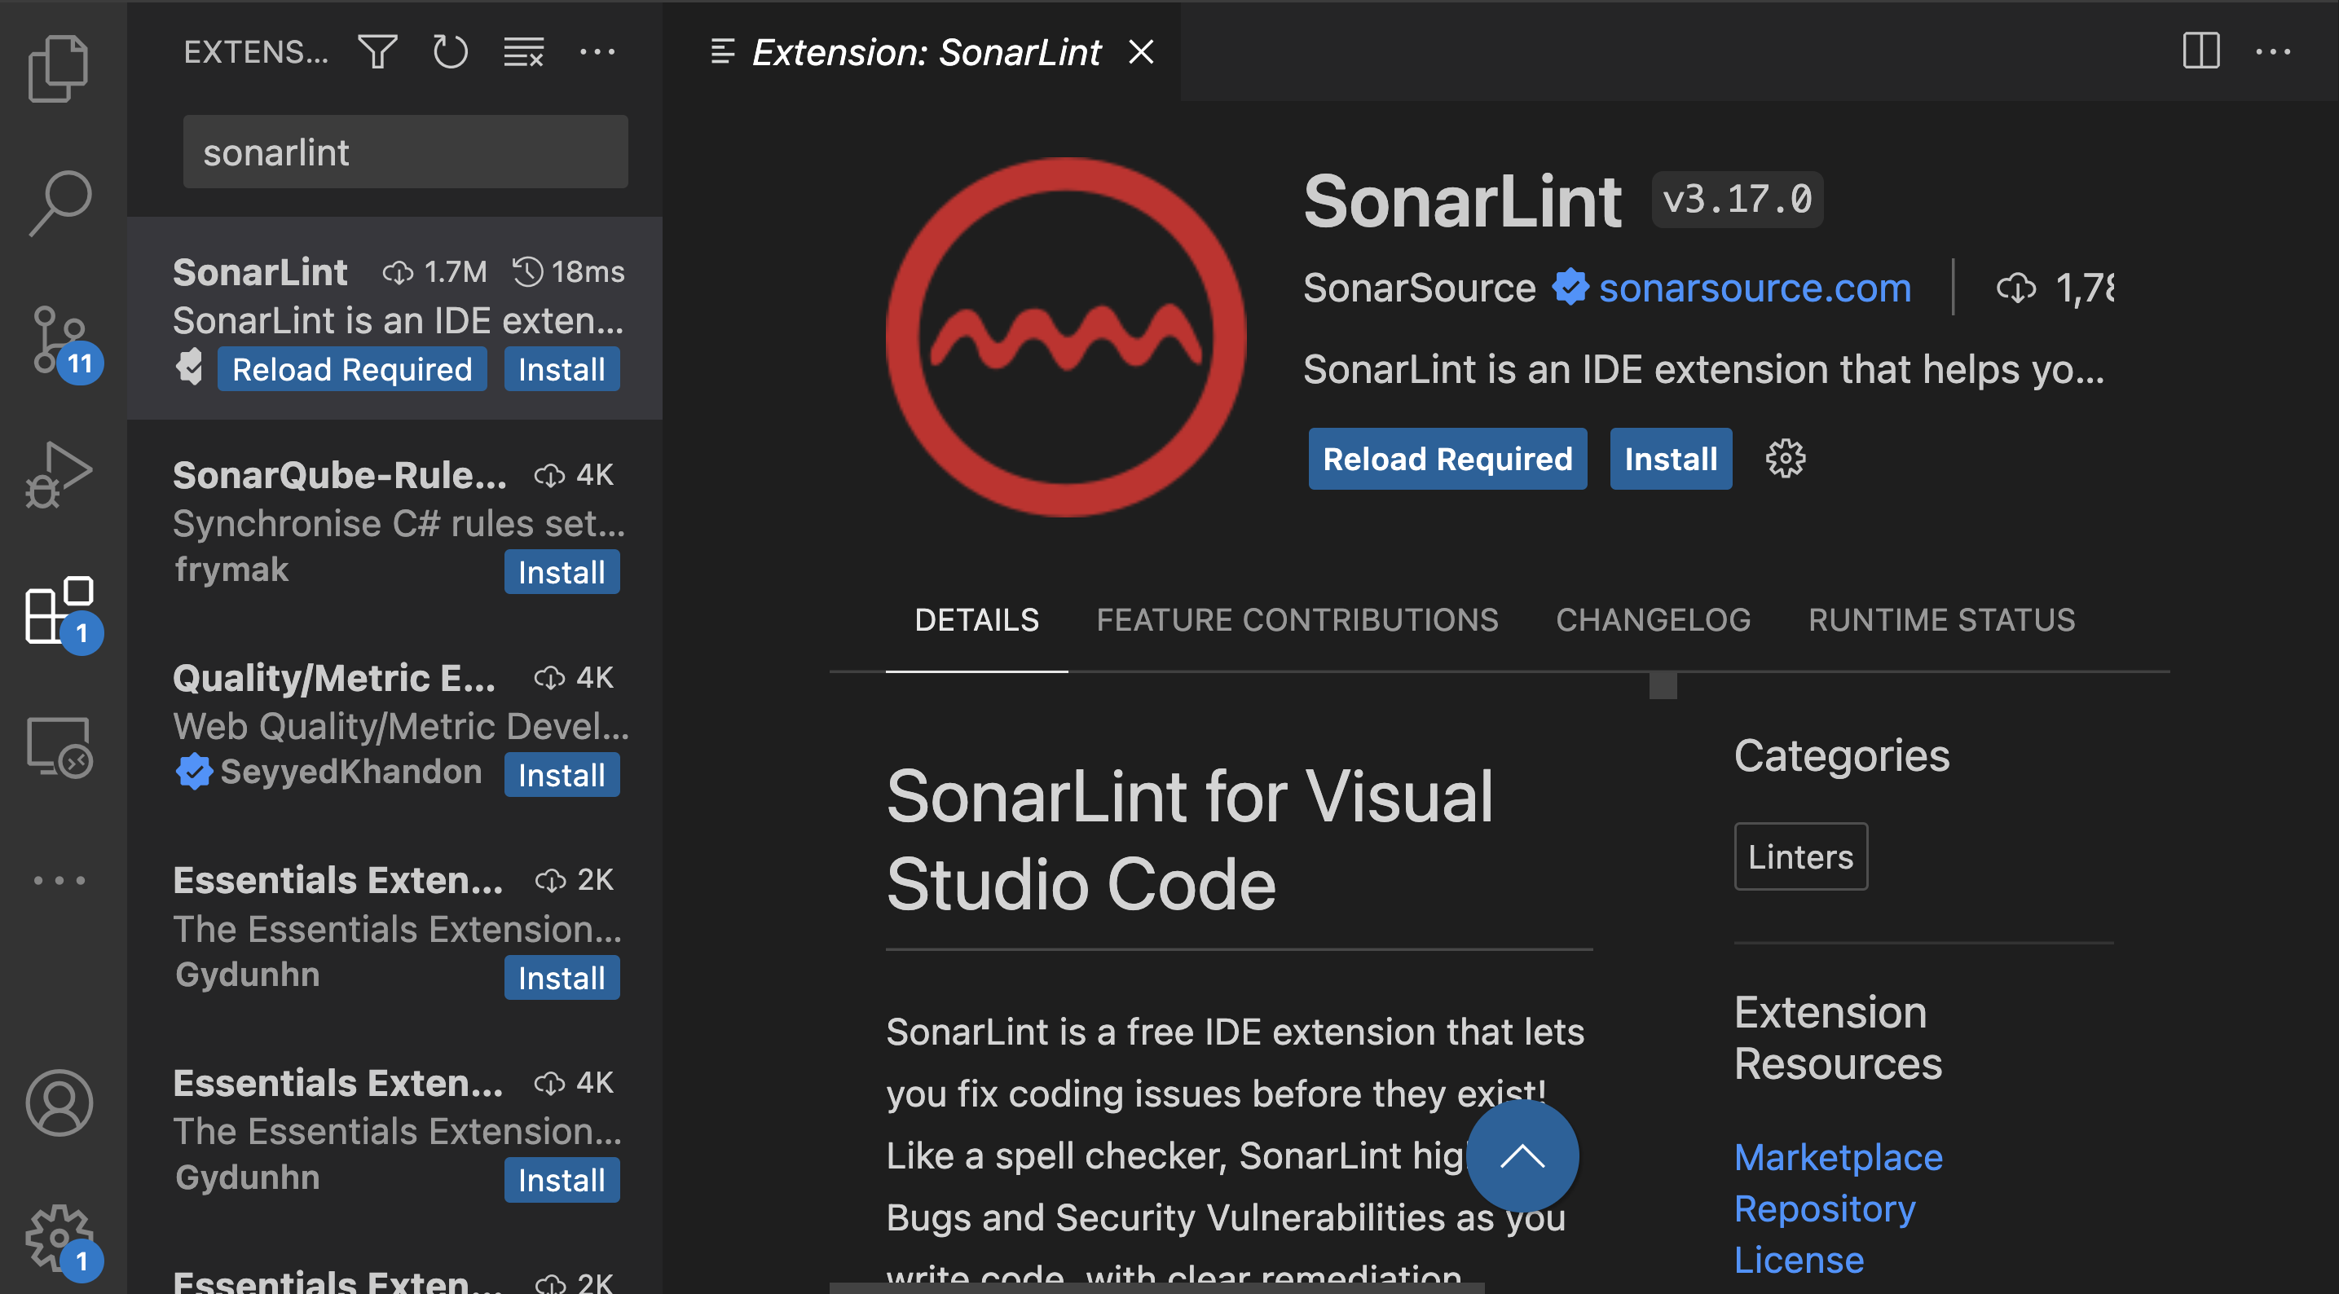Click the verified publisher badge near sonarsource.com

(x=1570, y=288)
